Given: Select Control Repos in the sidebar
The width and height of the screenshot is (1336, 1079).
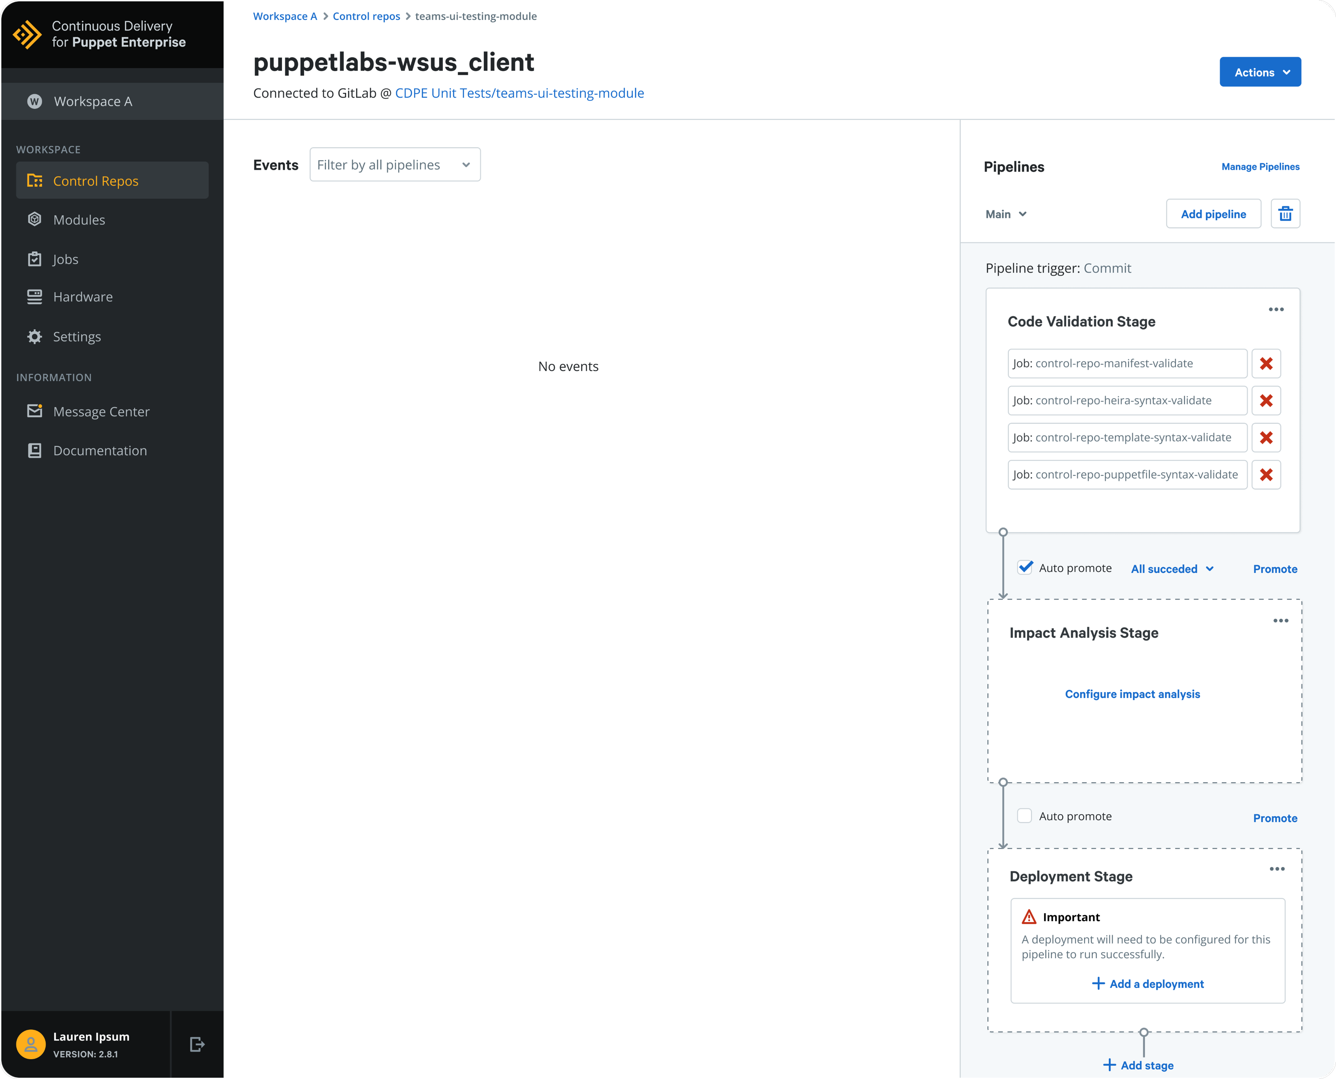Looking at the screenshot, I should point(113,181).
